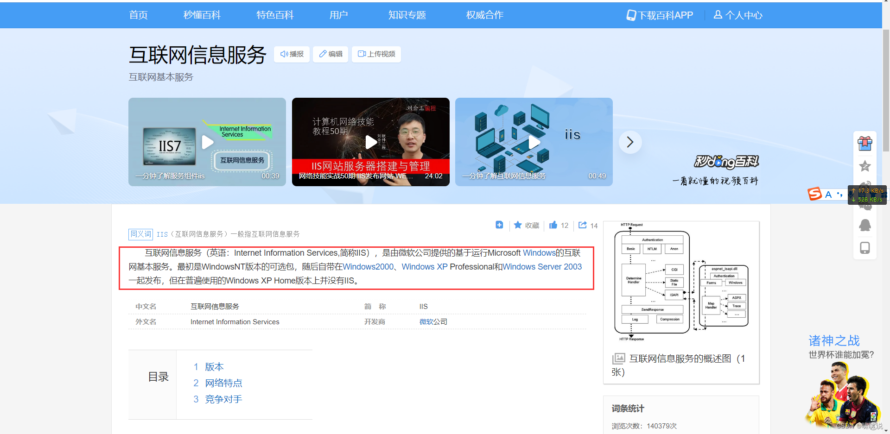Click the 浏览次数：140379次 text
This screenshot has width=890, height=434.
pos(644,426)
